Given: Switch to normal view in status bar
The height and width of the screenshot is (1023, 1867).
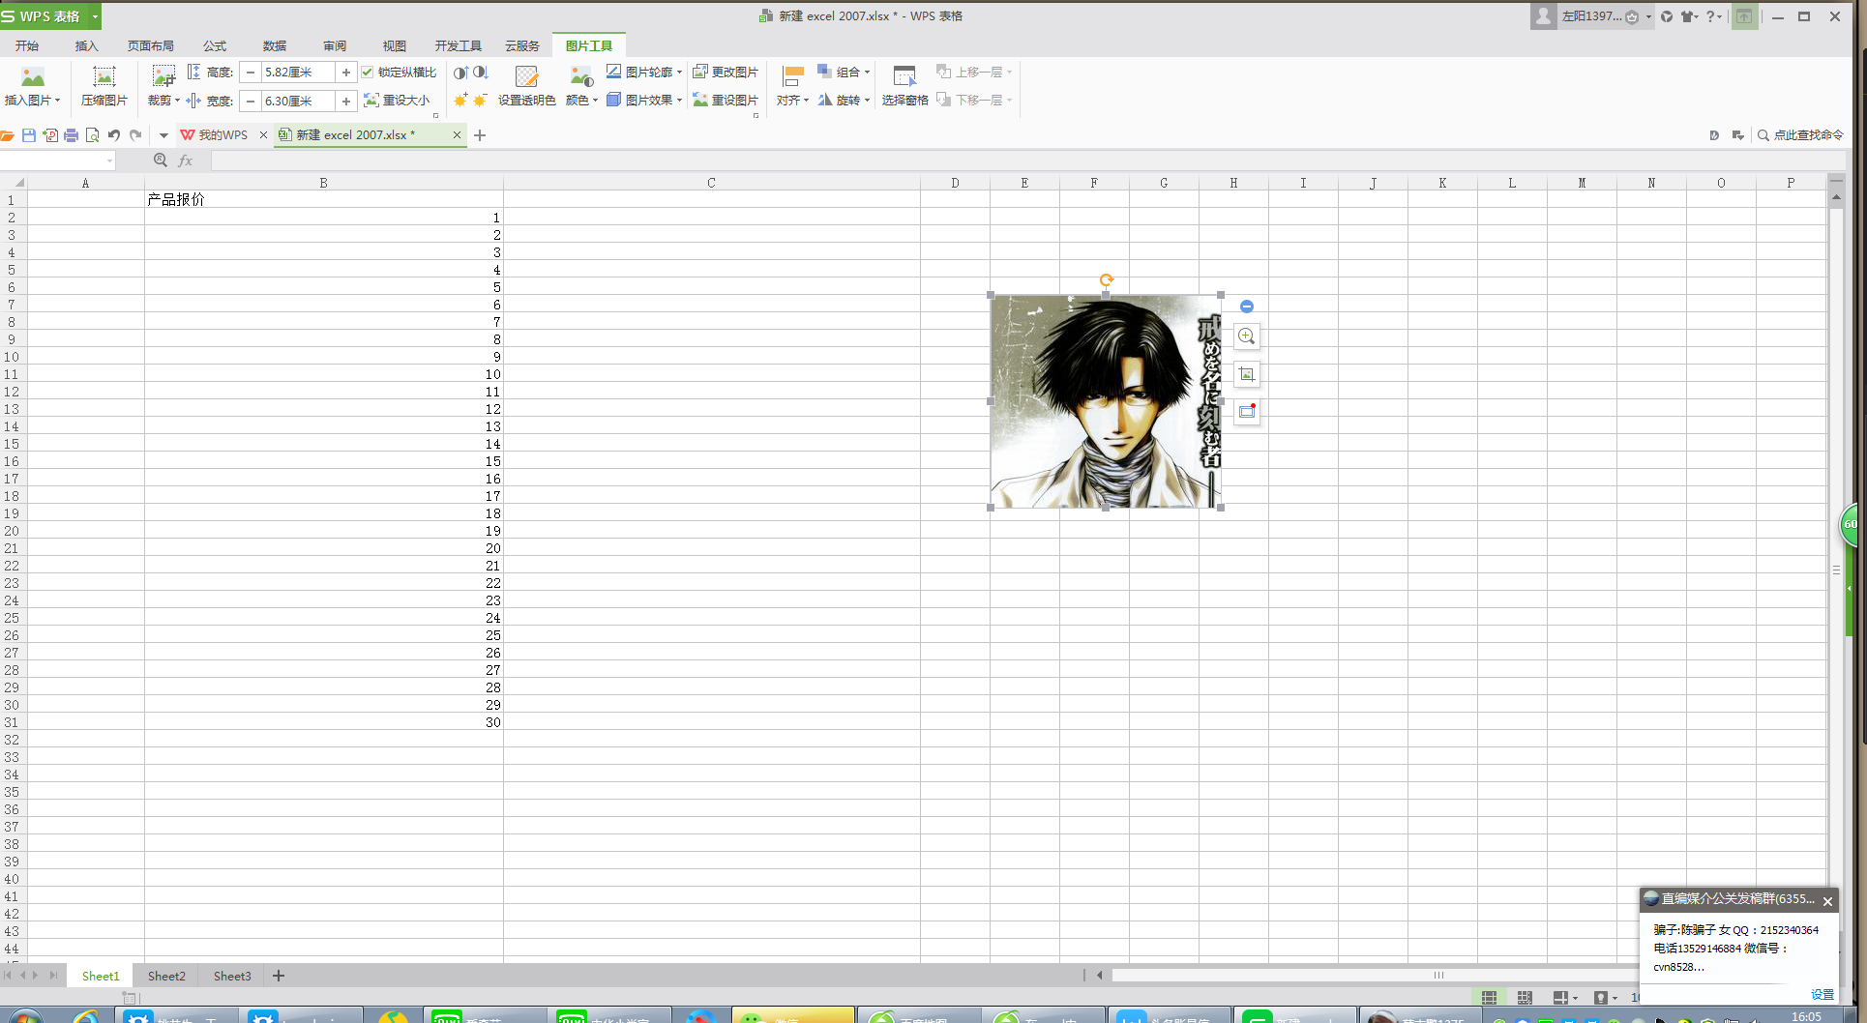Looking at the screenshot, I should coord(1489,997).
